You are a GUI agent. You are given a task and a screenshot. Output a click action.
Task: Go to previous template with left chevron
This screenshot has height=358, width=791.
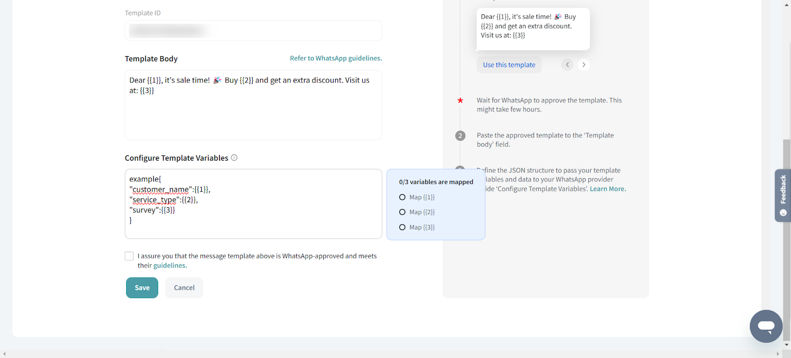568,65
